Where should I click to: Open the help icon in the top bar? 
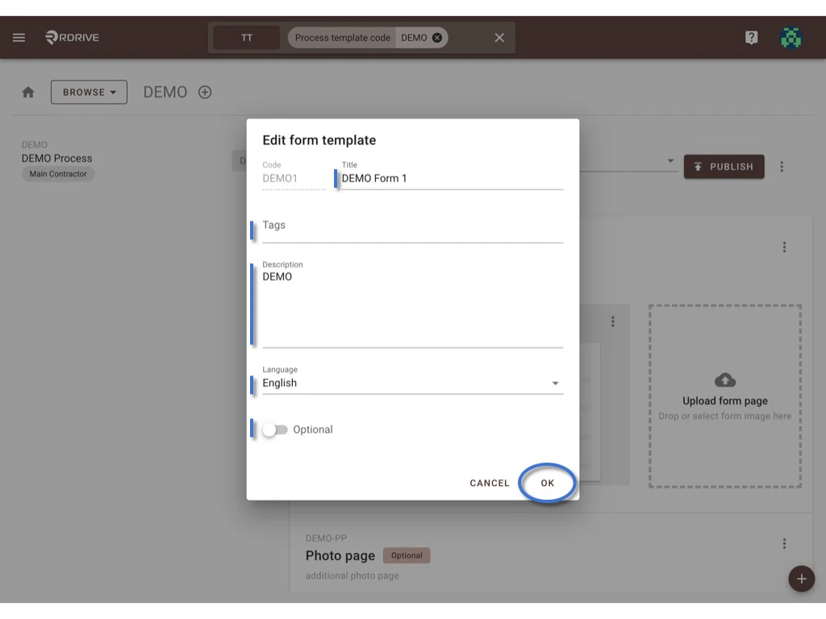pos(751,37)
